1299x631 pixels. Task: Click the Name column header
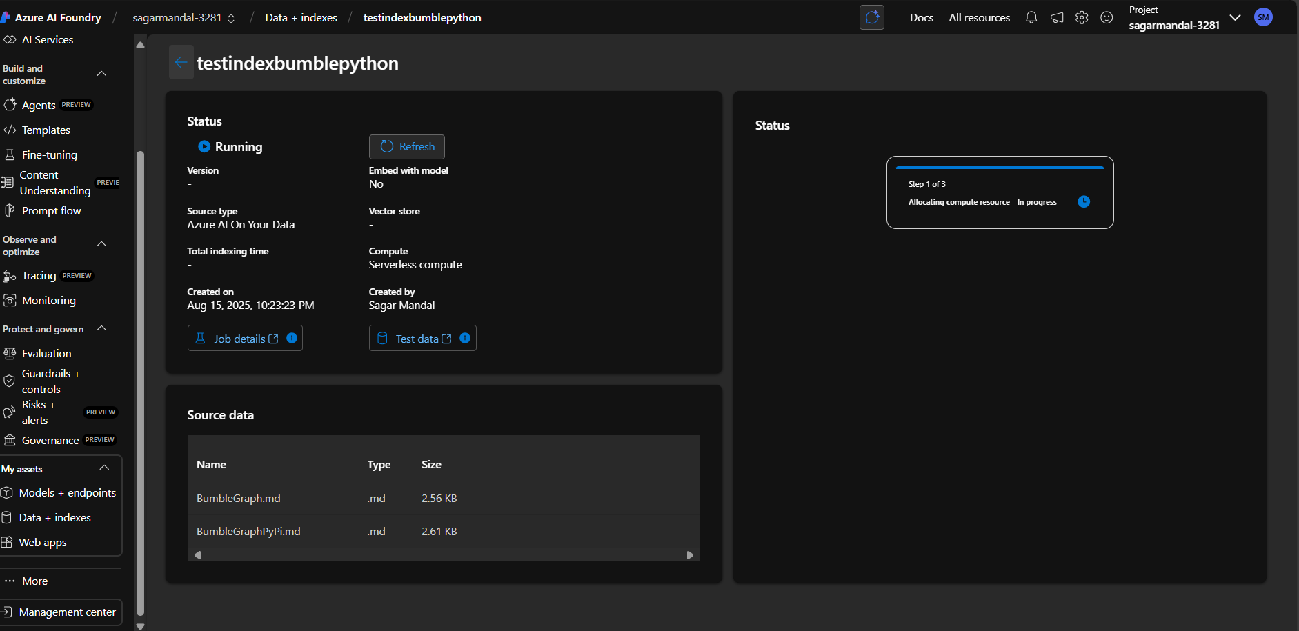pyautogui.click(x=211, y=465)
